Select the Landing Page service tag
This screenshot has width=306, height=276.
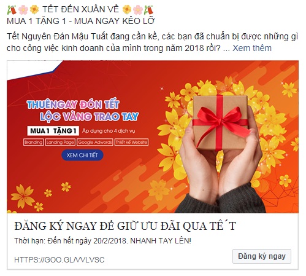click(x=60, y=142)
